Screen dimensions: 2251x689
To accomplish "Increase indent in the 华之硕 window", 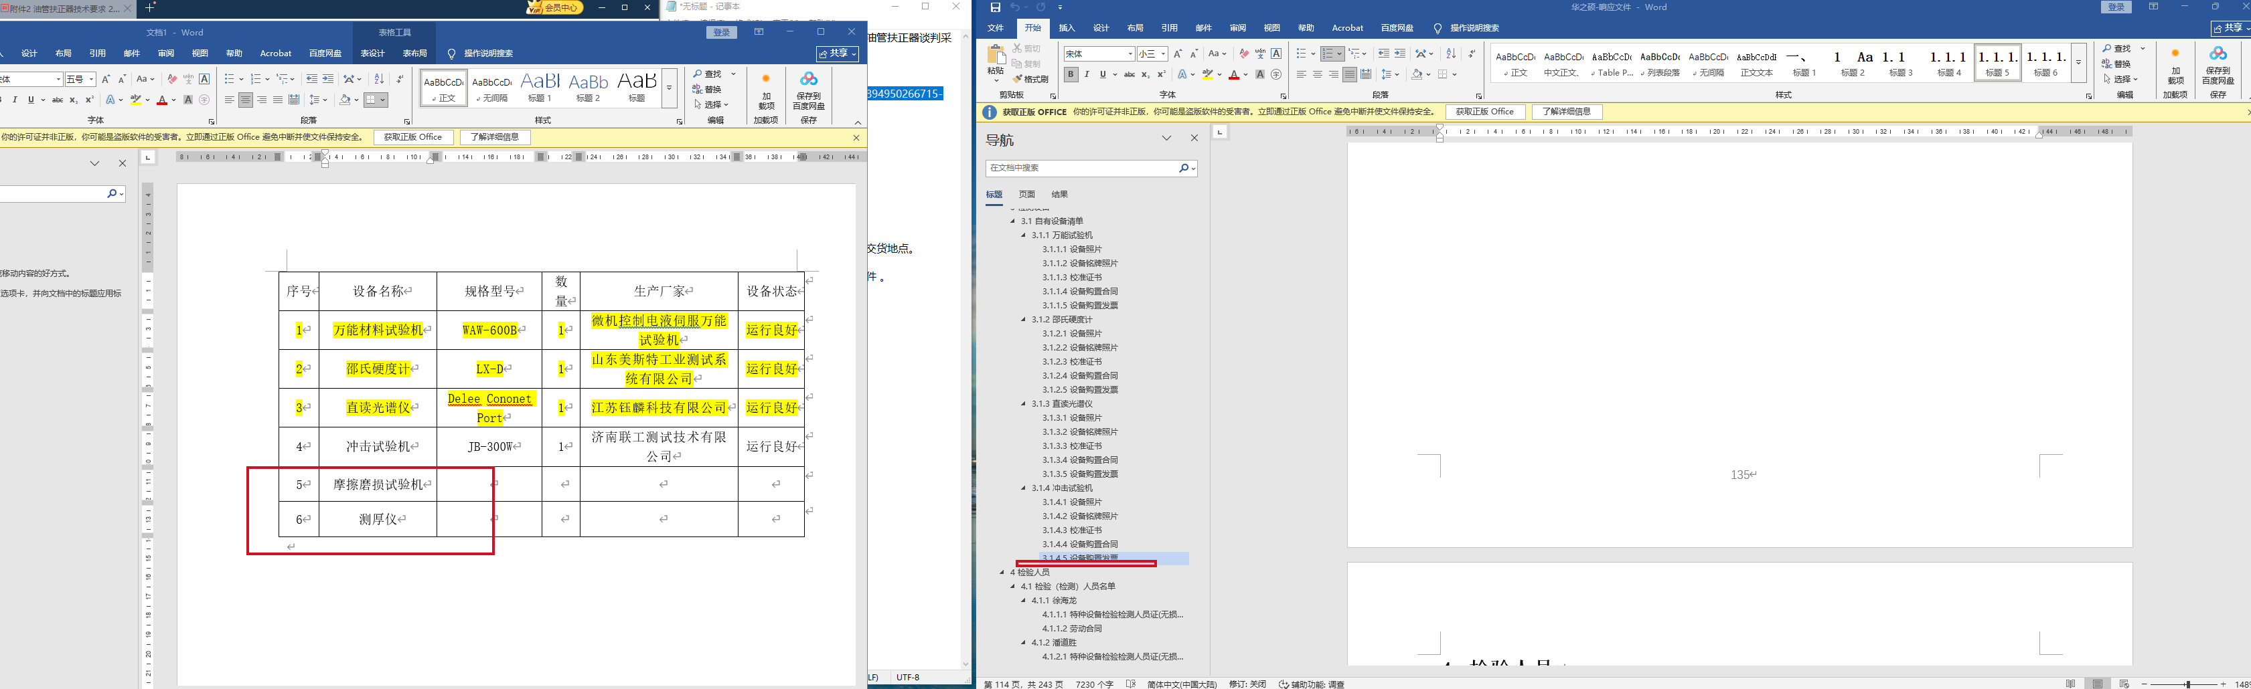I will pyautogui.click(x=1400, y=54).
